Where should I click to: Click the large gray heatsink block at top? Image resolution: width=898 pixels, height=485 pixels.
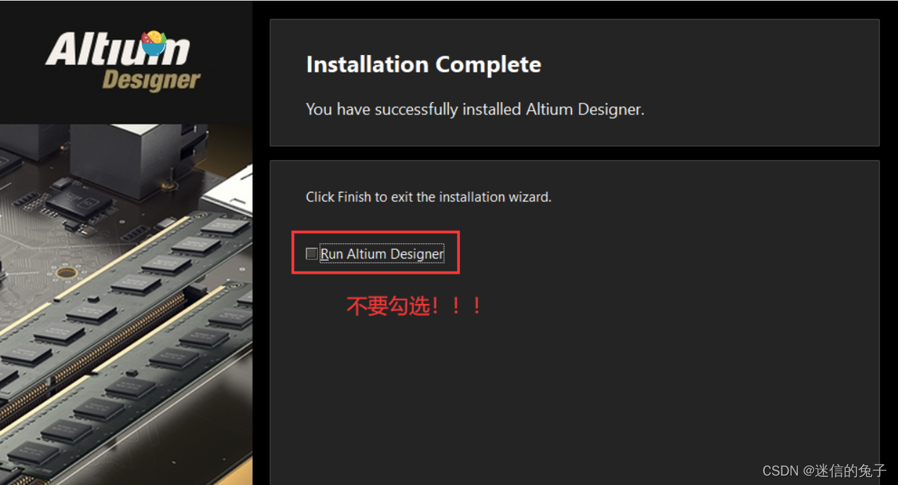123,159
